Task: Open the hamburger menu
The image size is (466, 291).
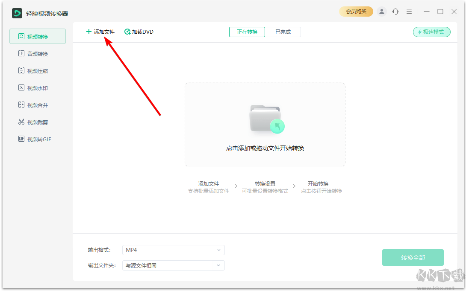Action: 409,12
